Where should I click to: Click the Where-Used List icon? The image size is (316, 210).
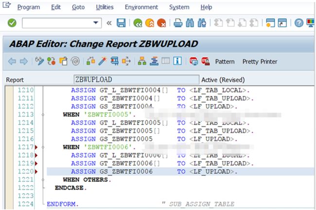click(126, 61)
